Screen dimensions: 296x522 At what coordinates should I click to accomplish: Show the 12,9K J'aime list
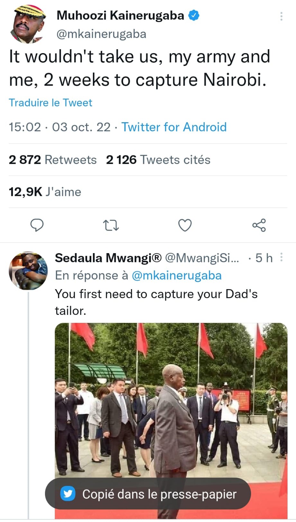pyautogui.click(x=45, y=192)
